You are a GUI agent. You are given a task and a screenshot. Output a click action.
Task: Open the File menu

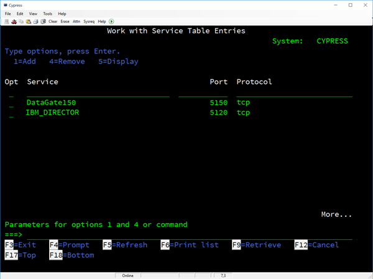point(8,14)
